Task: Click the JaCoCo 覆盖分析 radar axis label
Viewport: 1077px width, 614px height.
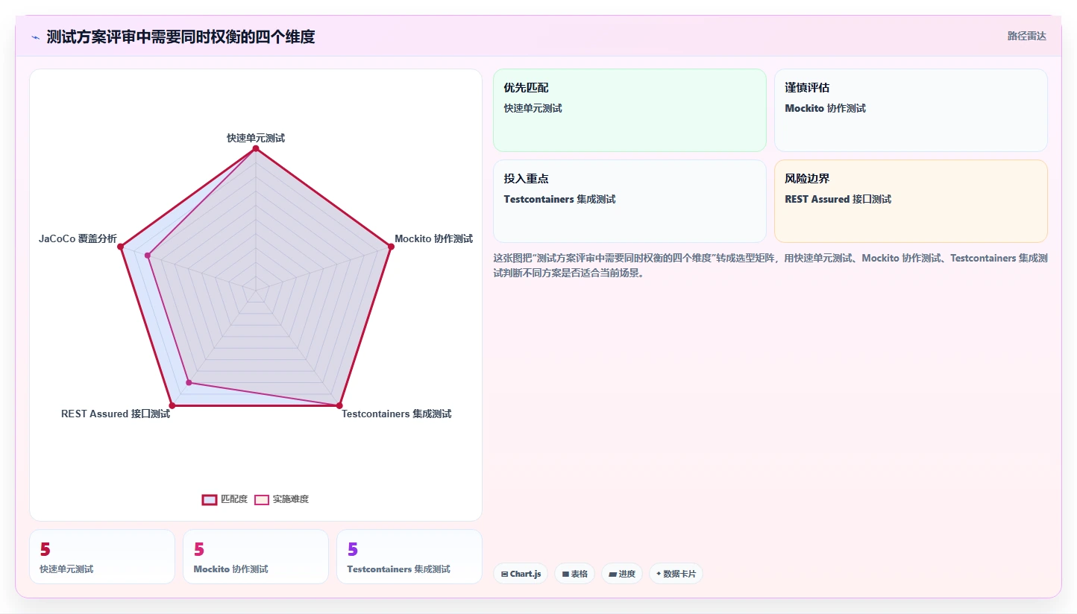Action: [x=78, y=238]
